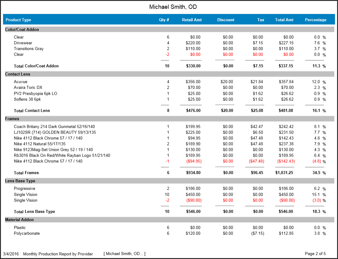The image size is (338, 259).
Task: Select the 'Retail Amt' column header
Action: [192, 20]
